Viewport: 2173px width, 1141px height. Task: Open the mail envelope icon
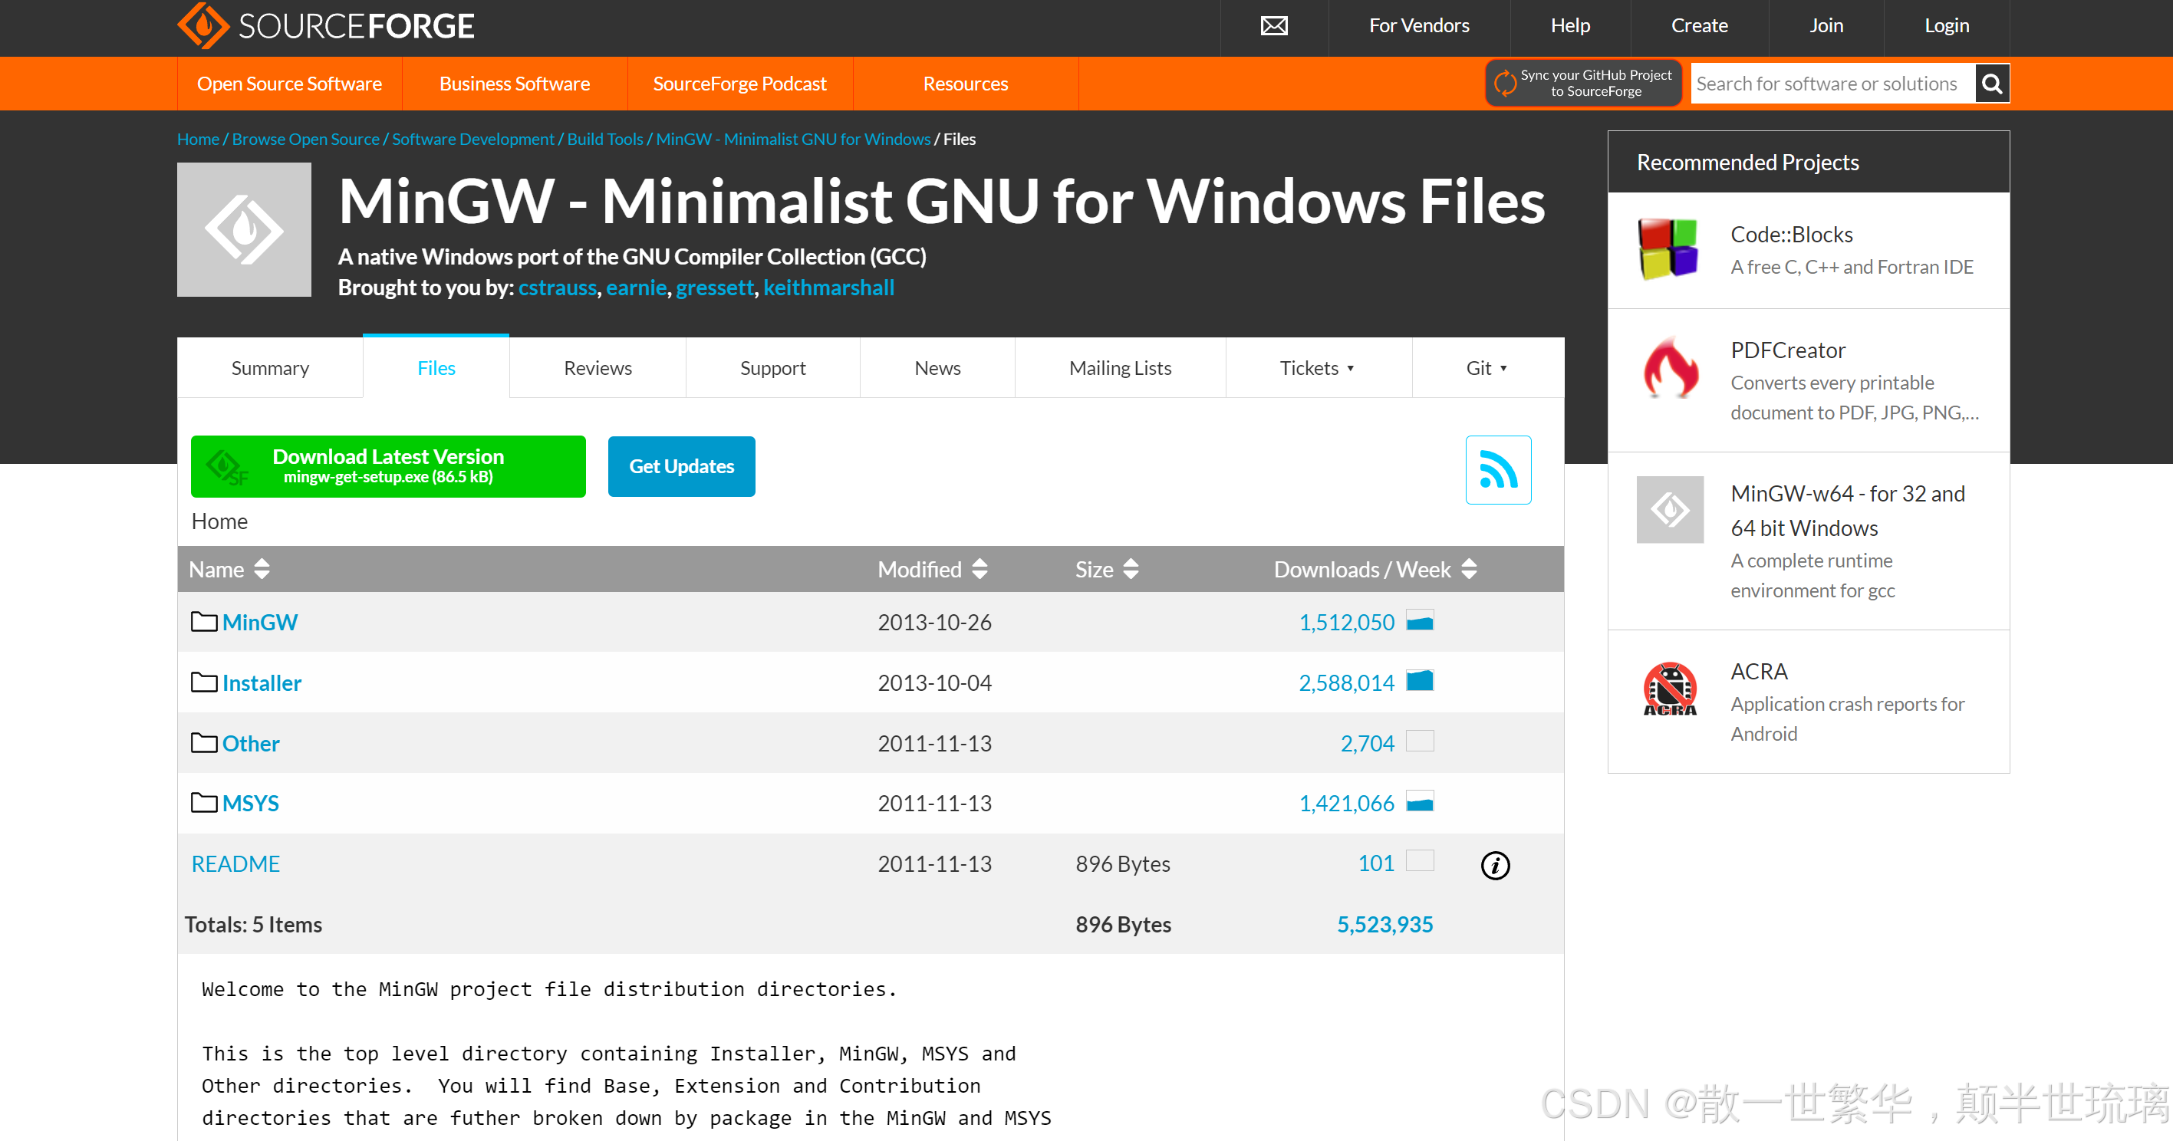pos(1274,25)
